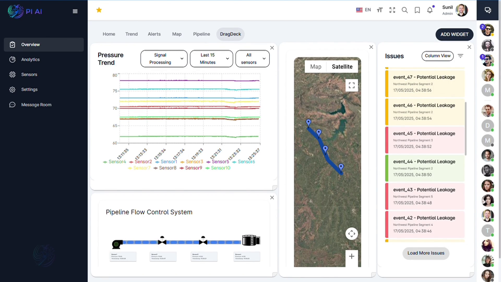Click the map zoom-in plus control
This screenshot has height=282, width=501.
coord(351,256)
